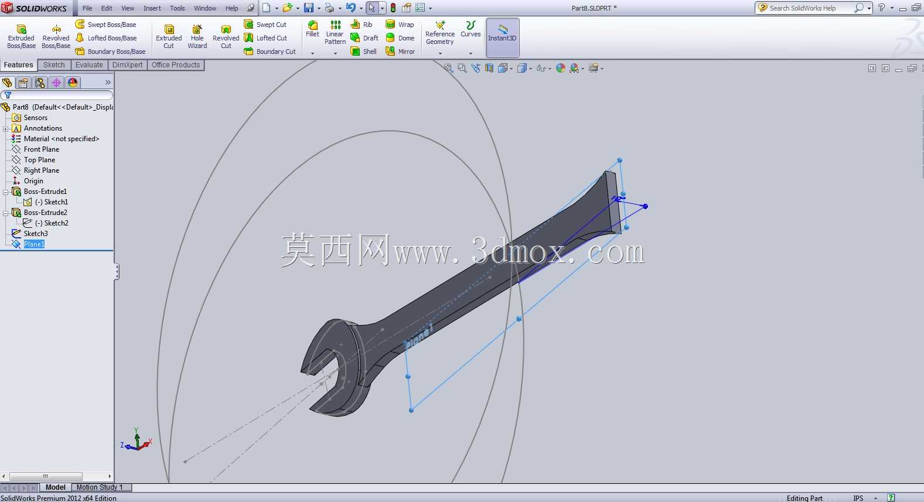The width and height of the screenshot is (924, 502).
Task: Add a Dome feature
Action: point(400,38)
